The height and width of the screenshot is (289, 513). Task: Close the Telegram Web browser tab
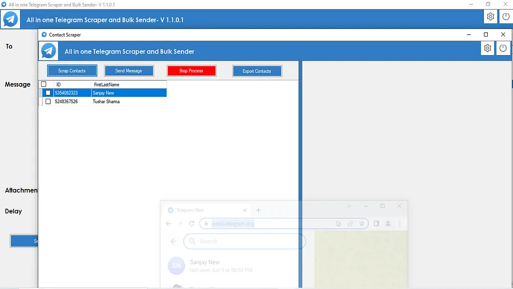pos(244,210)
